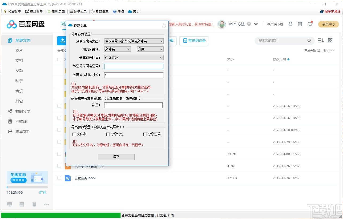The image size is (343, 219).
Task: Open the shirt skin icon
Action: tap(310, 24)
